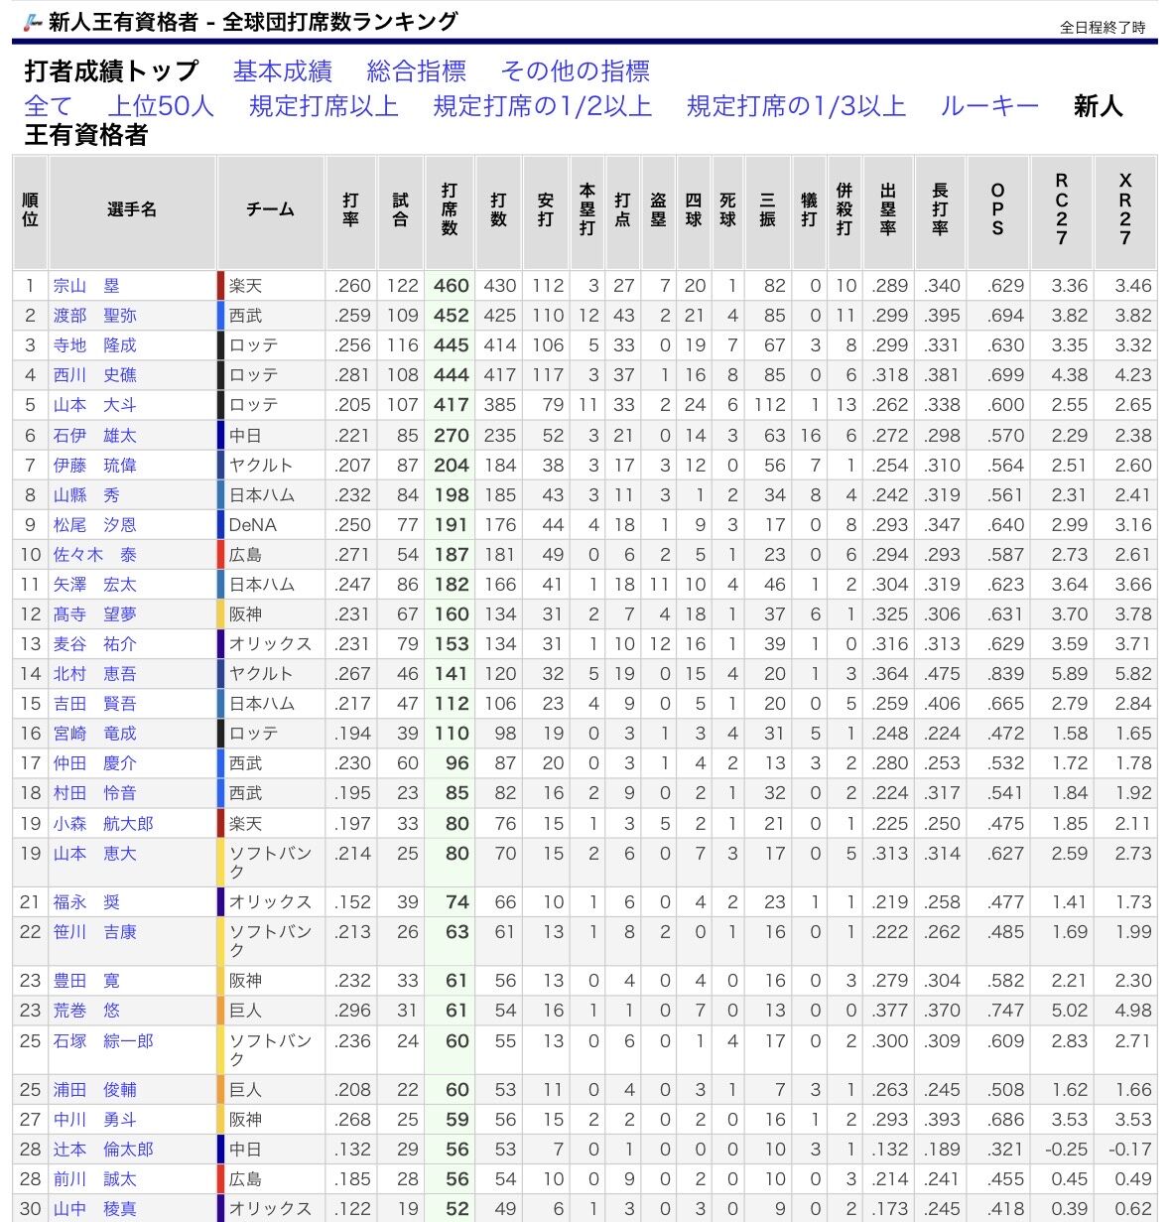Switch to 総合指標 tab
Screen dimensions: 1170x1222
point(417,71)
